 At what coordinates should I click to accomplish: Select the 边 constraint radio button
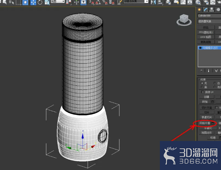tap(214, 83)
